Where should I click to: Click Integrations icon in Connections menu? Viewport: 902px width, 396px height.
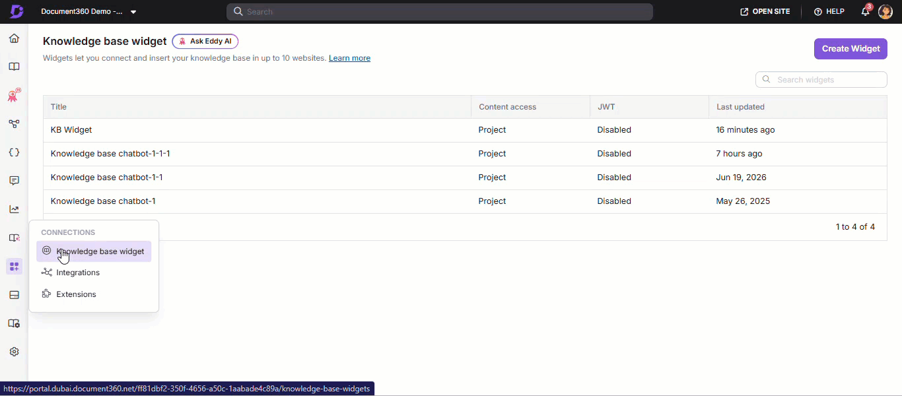click(x=46, y=272)
